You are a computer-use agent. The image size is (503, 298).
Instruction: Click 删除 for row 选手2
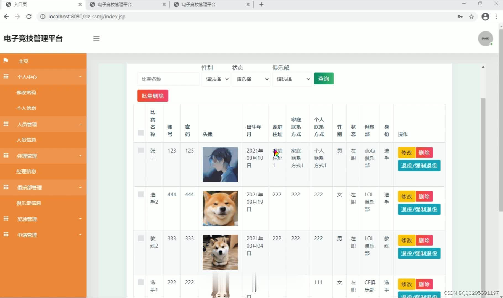click(424, 196)
